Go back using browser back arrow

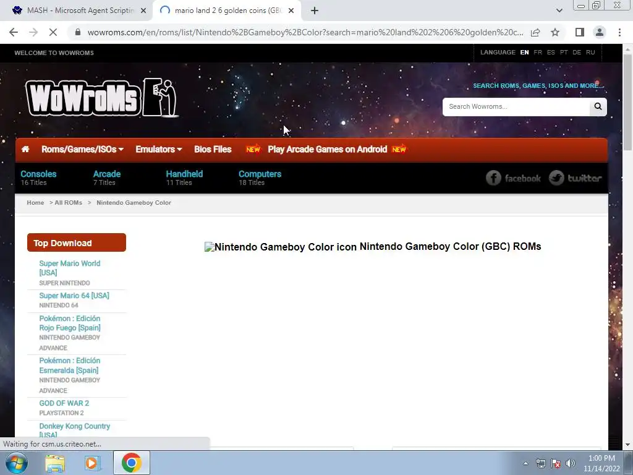point(14,32)
